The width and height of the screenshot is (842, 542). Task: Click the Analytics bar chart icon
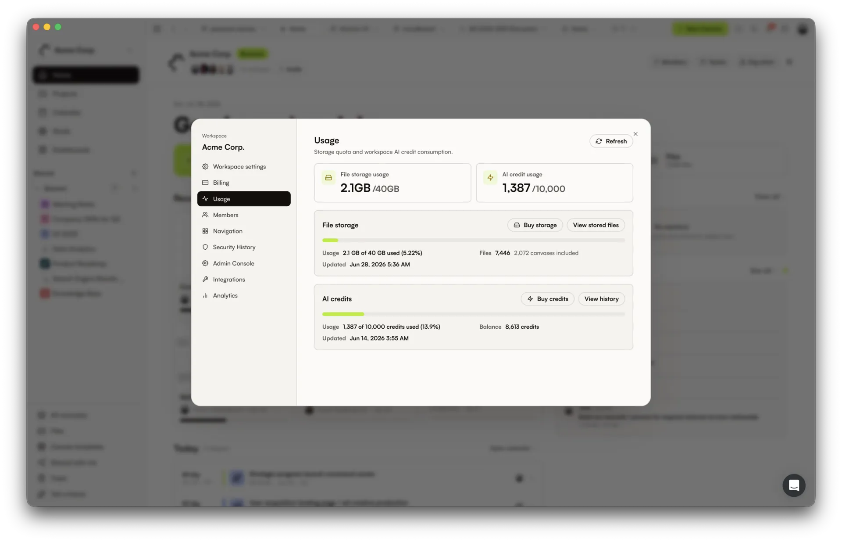click(205, 295)
